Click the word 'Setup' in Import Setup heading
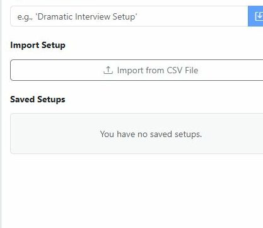This screenshot has height=228, width=263. click(53, 45)
